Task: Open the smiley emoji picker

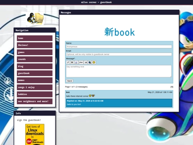Action: [94, 62]
